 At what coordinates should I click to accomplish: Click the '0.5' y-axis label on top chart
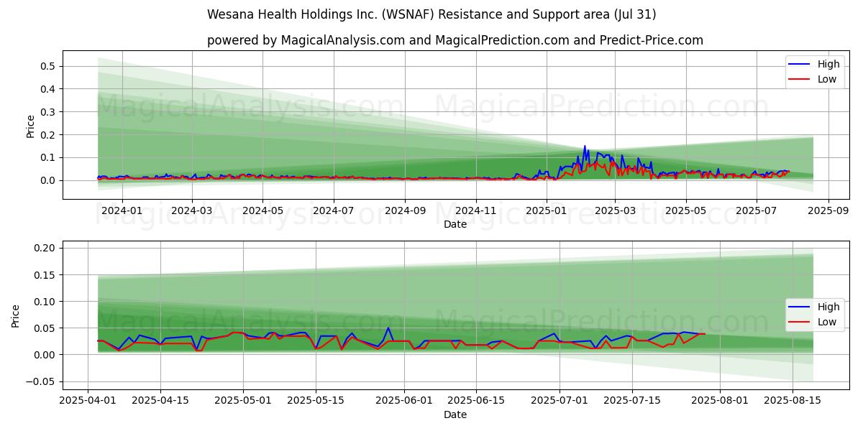point(49,66)
